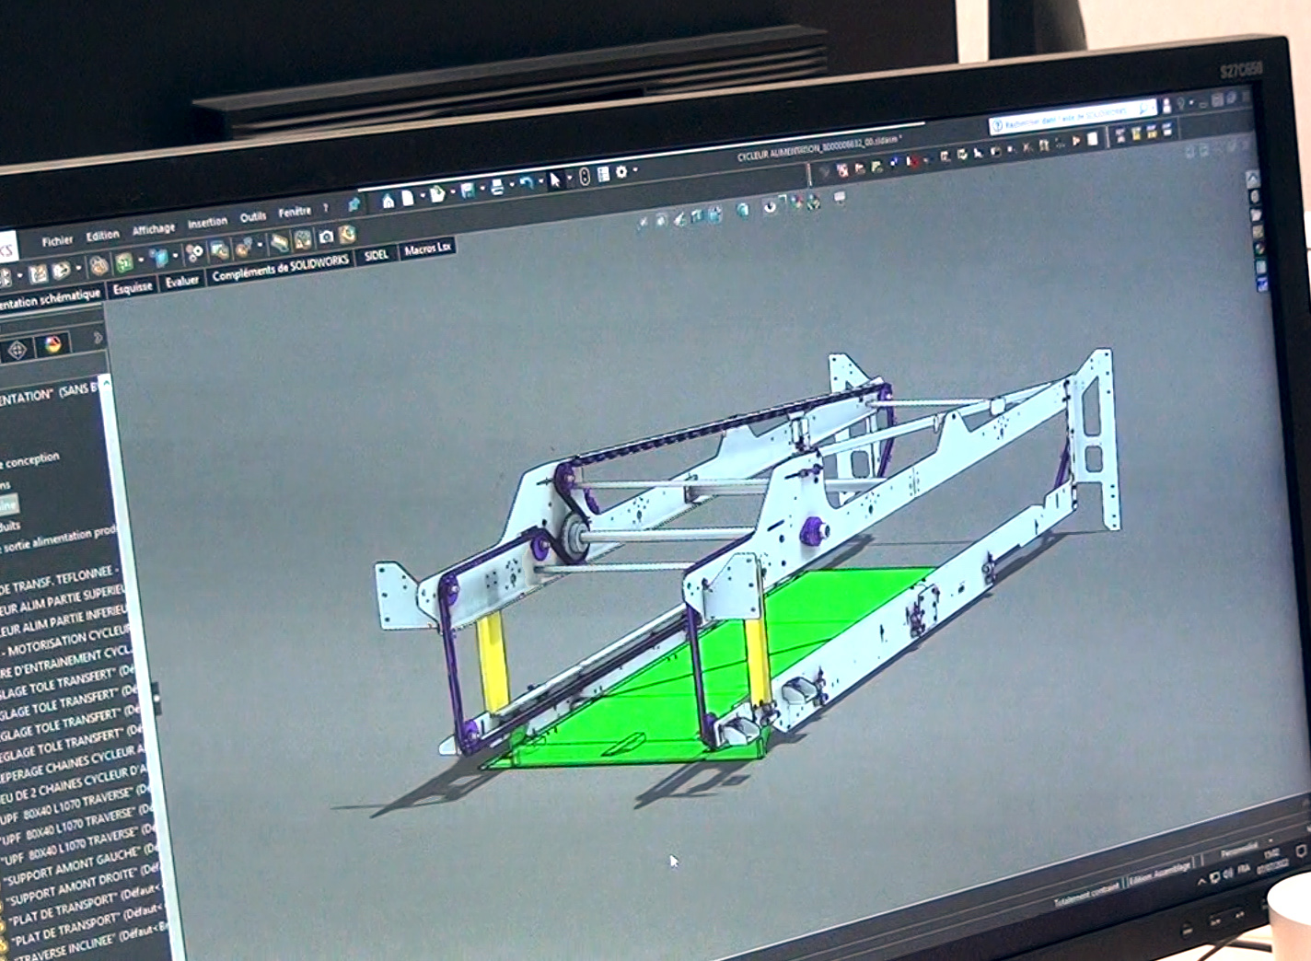Open the Fichier menu
The width and height of the screenshot is (1311, 961).
[57, 241]
